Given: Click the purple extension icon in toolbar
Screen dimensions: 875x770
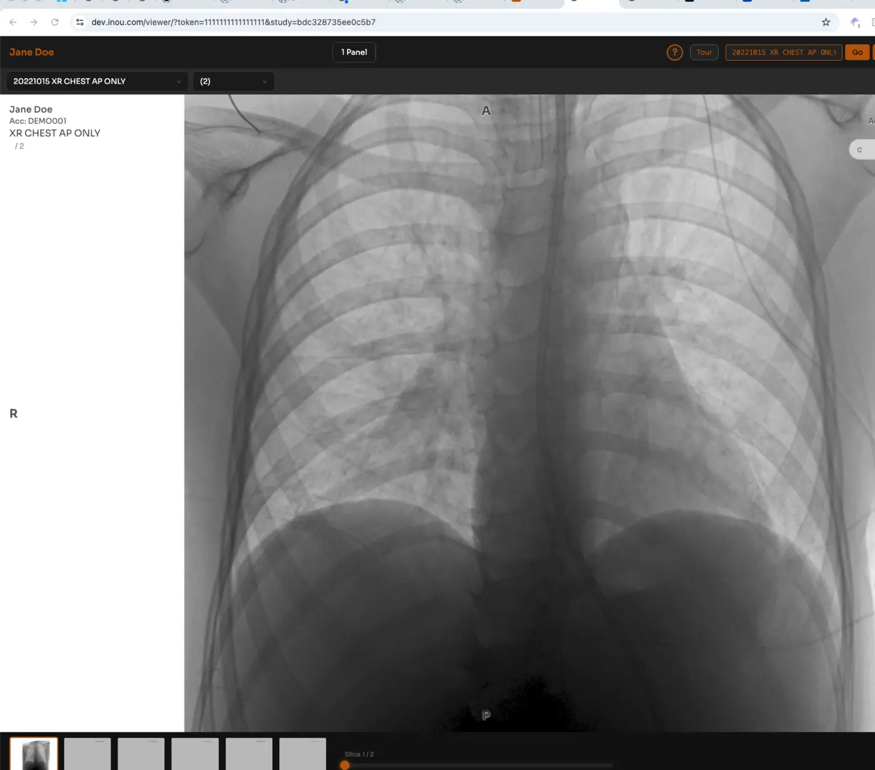Looking at the screenshot, I should click(x=855, y=22).
